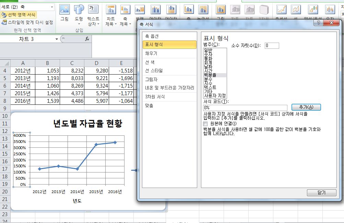
Task: Expand the 세로 (값) 축 chart element dropdown
Action: coord(52,7)
